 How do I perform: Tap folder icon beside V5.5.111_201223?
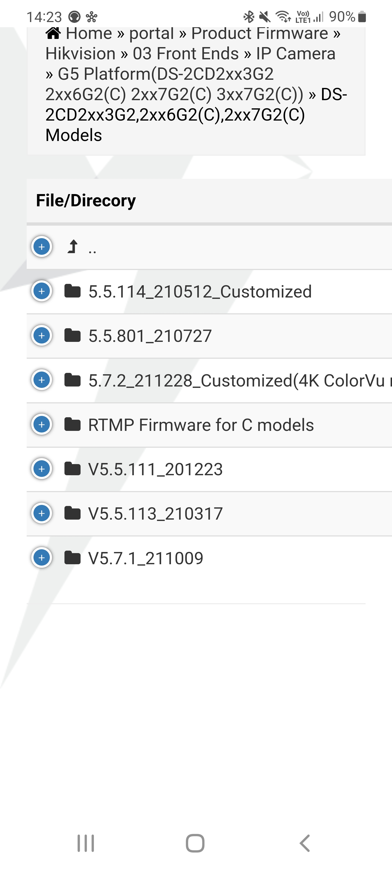pyautogui.click(x=72, y=469)
